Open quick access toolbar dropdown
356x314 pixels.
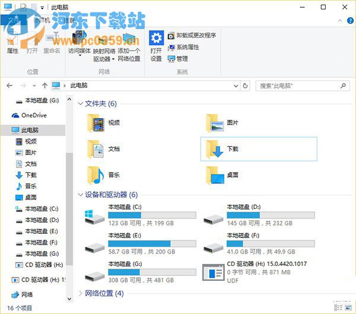pos(42,8)
